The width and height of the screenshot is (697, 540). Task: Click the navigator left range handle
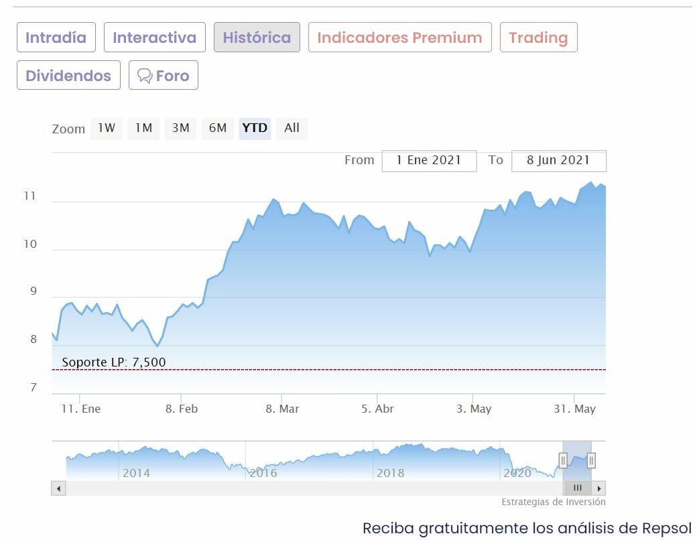(x=563, y=460)
